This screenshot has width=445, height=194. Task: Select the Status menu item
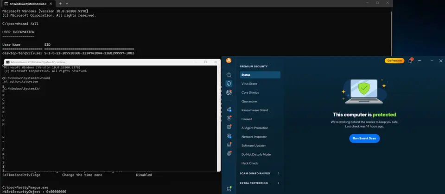260,75
